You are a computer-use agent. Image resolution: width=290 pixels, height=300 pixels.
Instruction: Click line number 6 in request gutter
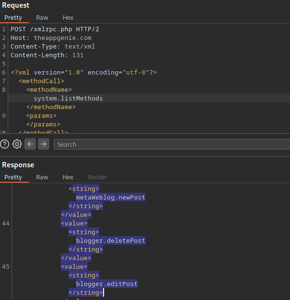[4, 72]
